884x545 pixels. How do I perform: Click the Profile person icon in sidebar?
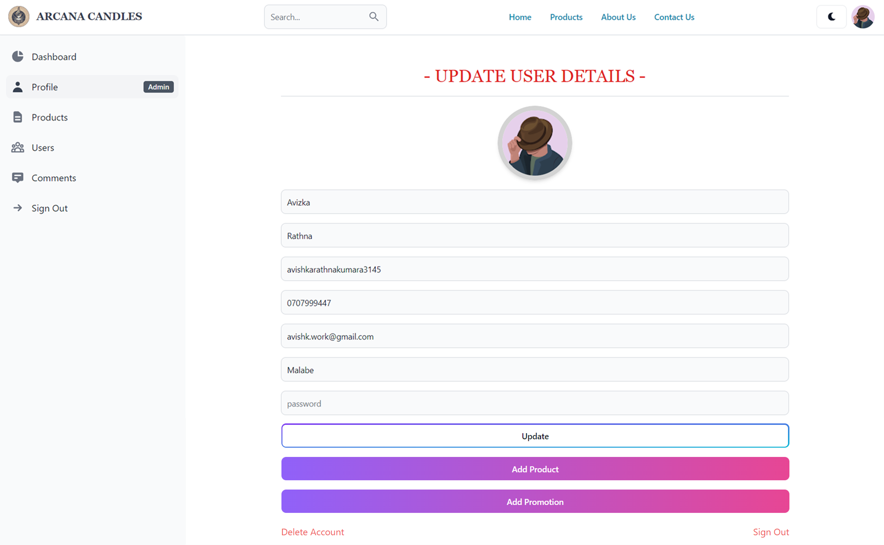coord(18,87)
